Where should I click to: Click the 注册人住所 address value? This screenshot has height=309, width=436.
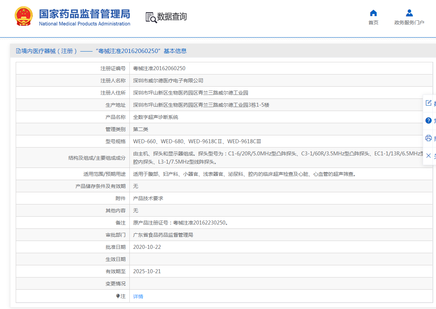[x=191, y=93]
